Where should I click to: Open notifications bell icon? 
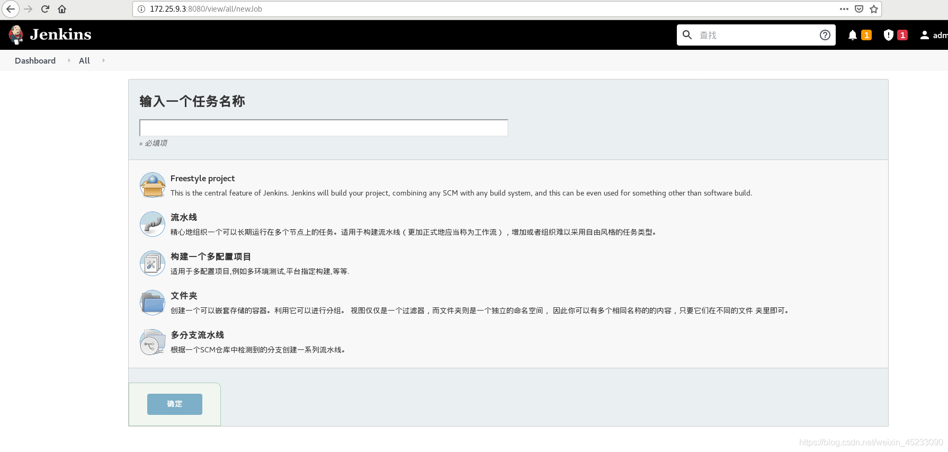pyautogui.click(x=852, y=35)
